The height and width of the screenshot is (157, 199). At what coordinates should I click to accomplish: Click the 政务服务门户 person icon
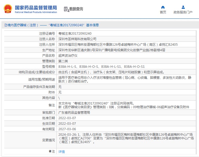coord(183,7)
